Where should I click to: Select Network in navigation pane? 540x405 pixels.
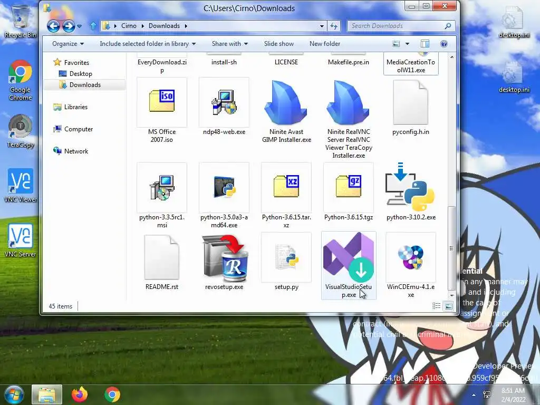click(x=76, y=151)
